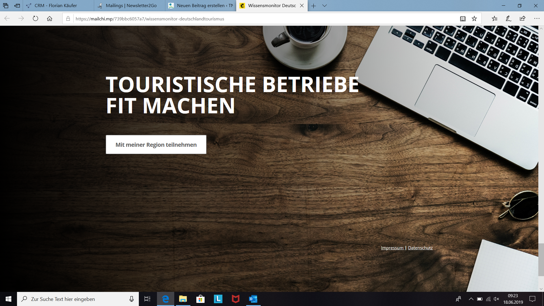Screen dimensions: 544x306
Task: Share this page via share icon
Action: [522, 19]
